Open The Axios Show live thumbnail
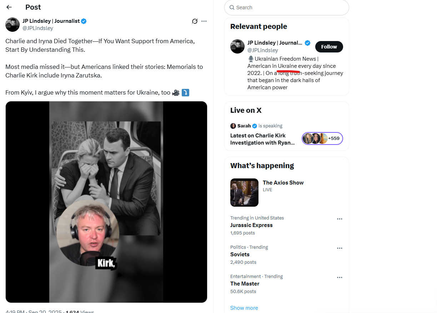Screen dimensions: 437x313 [244, 192]
